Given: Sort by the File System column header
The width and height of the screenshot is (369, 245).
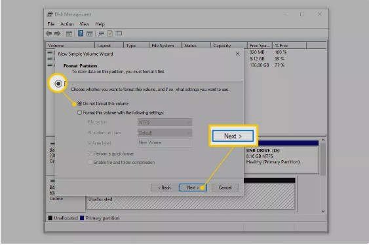Looking at the screenshot, I should click(165, 46).
